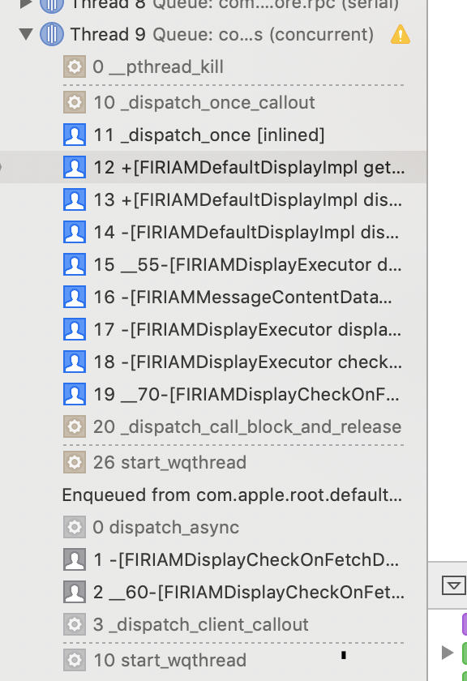Click the thread icon beside Thread 9
467x681 pixels.
tap(50, 34)
